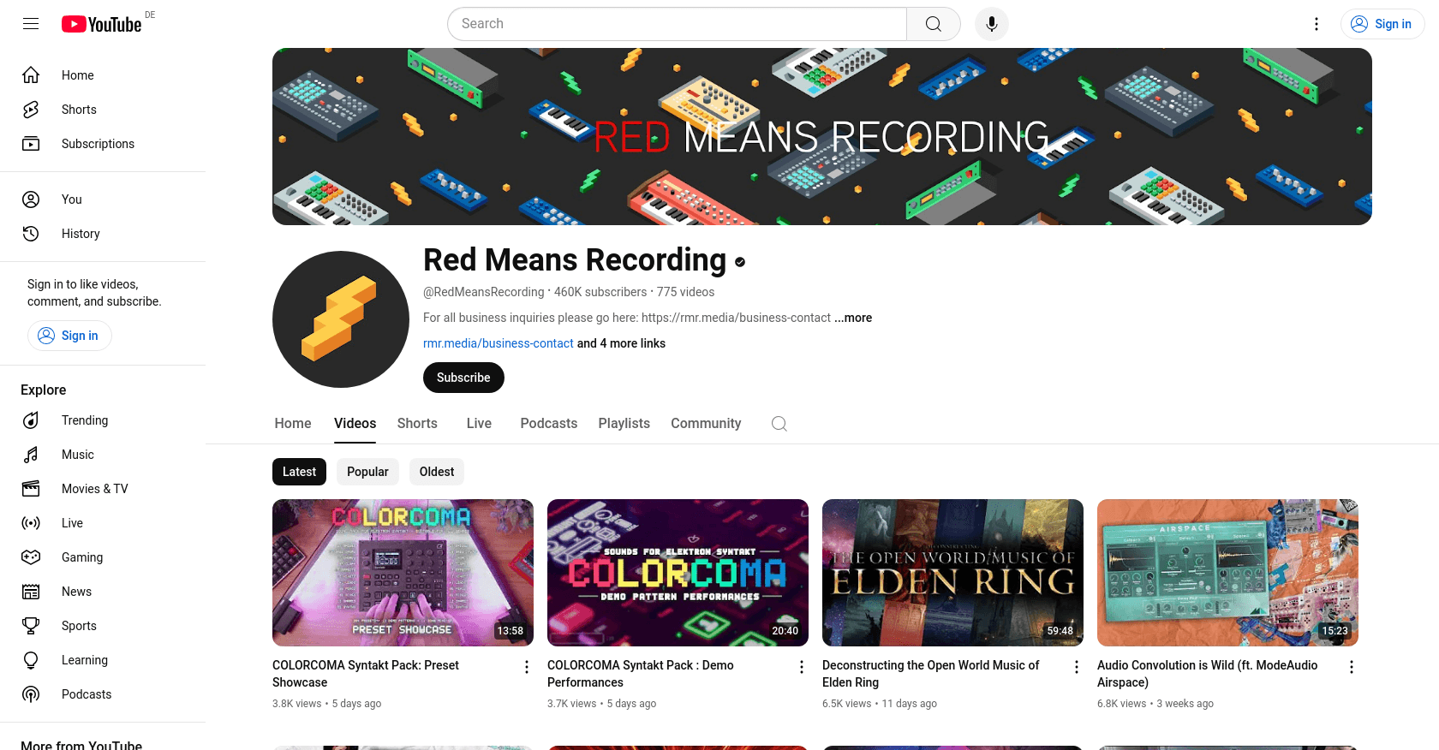This screenshot has height=750, width=1439.
Task: Open the hamburger guide menu
Action: coord(31,24)
